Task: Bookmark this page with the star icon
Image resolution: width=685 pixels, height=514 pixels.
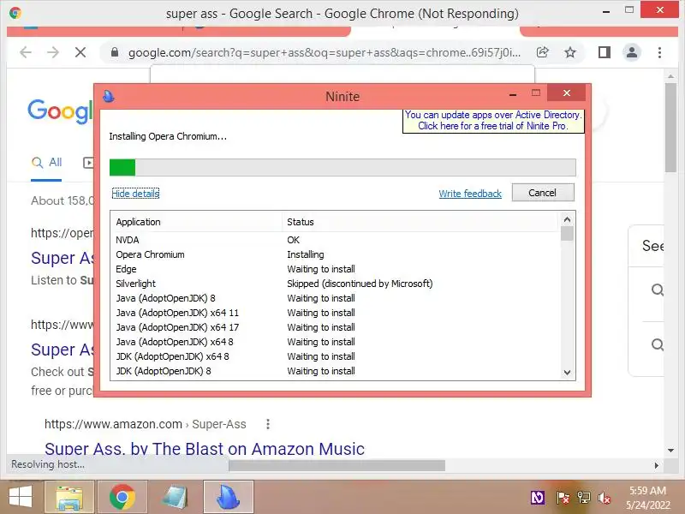Action: click(570, 53)
